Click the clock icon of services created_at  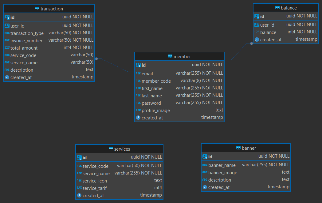click(x=79, y=195)
